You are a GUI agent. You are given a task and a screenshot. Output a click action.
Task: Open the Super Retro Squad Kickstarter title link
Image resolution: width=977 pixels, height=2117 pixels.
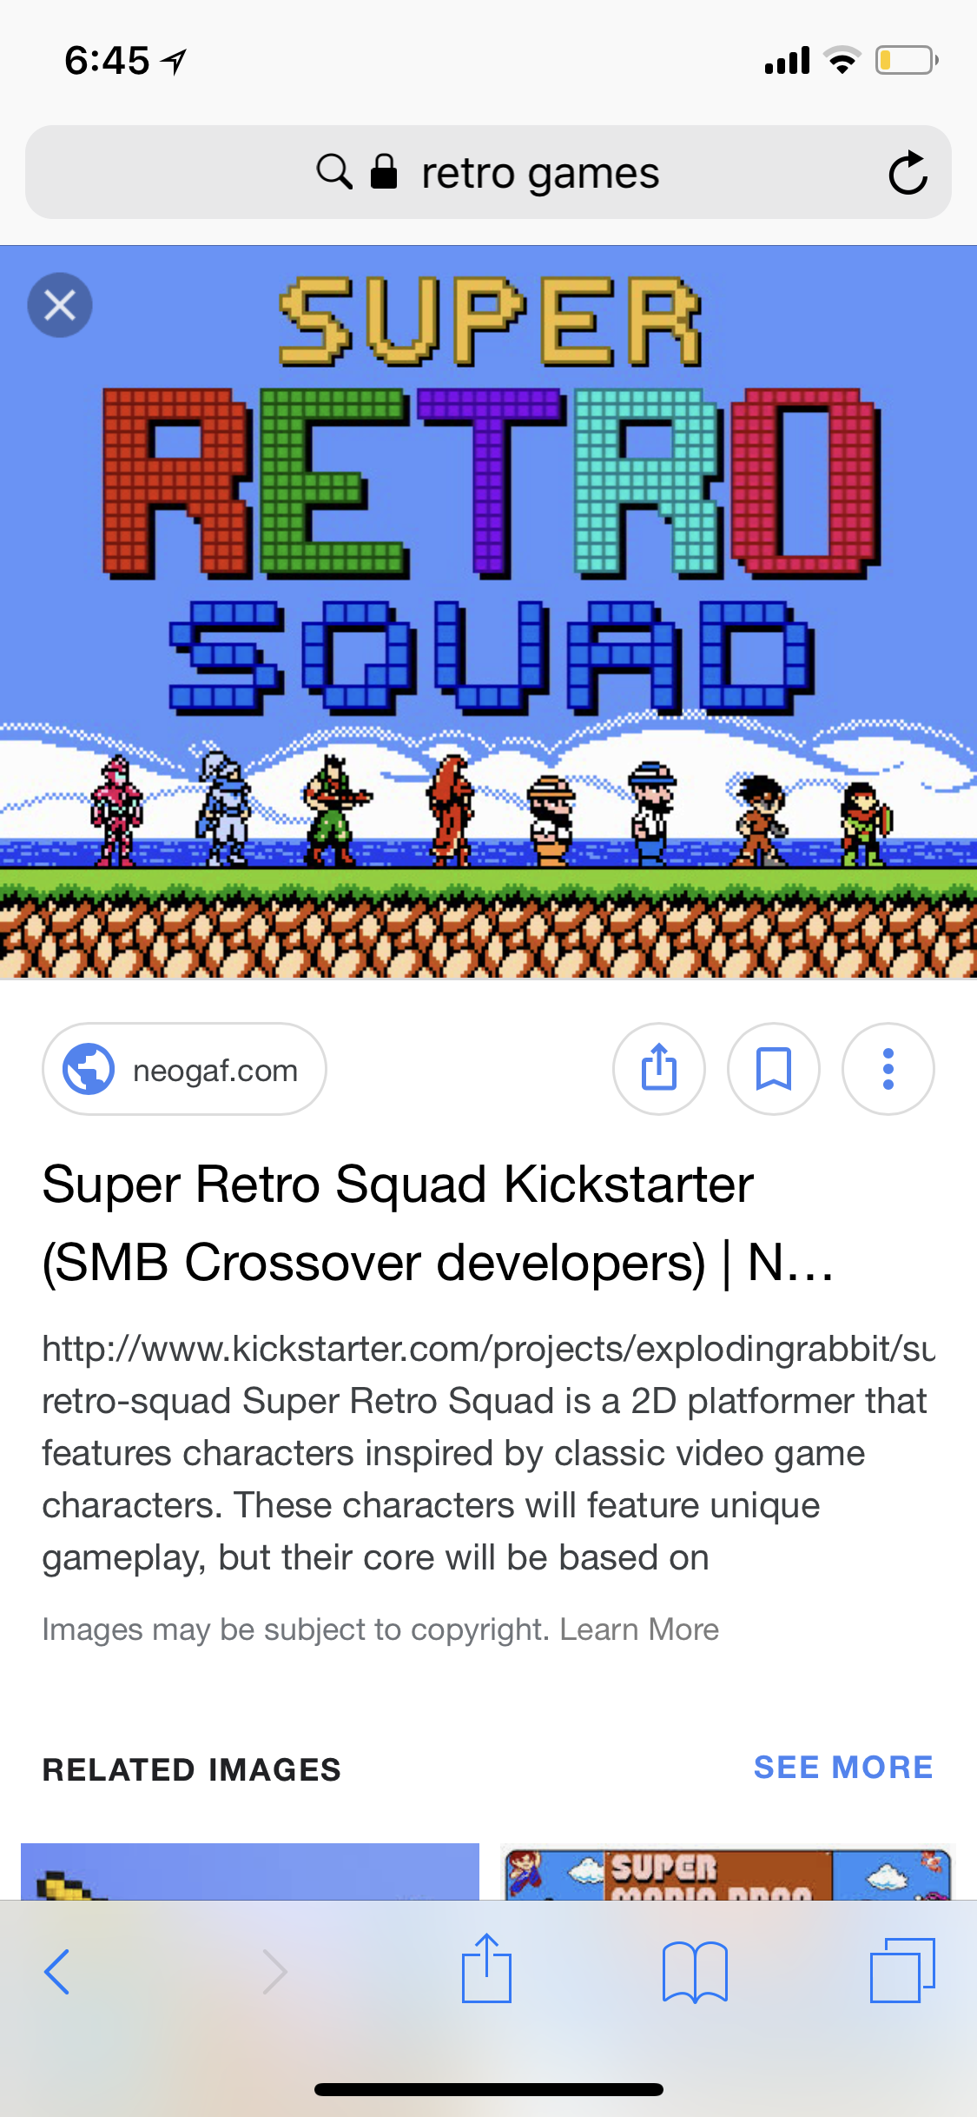point(438,1223)
